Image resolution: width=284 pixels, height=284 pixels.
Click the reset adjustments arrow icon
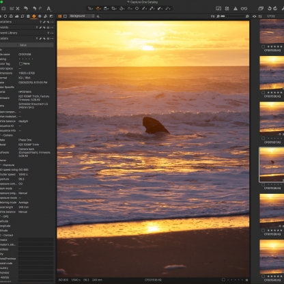click(26, 8)
